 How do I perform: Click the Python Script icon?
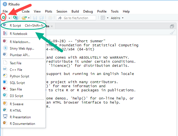(x=5, y=75)
